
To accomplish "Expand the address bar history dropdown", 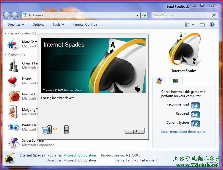I will (138, 15).
